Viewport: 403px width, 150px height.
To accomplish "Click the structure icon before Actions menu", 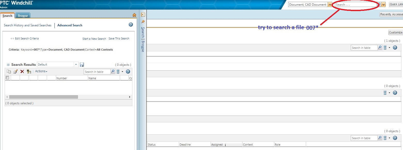I will tap(29, 72).
